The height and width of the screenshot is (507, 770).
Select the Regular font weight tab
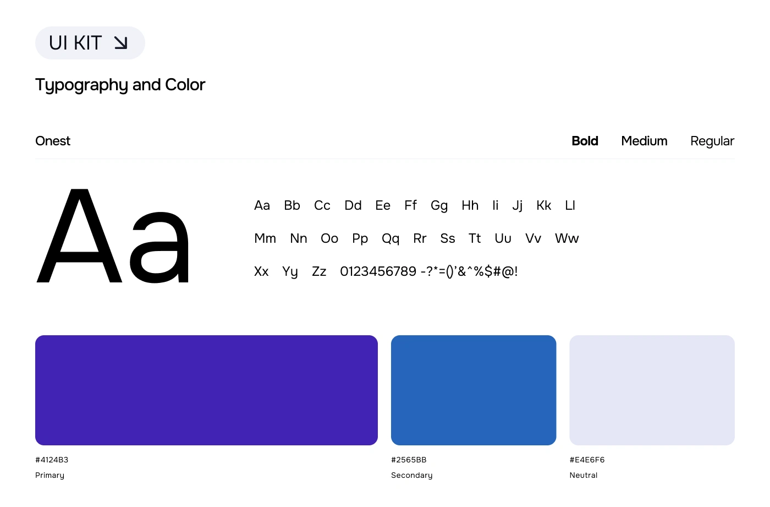coord(712,141)
